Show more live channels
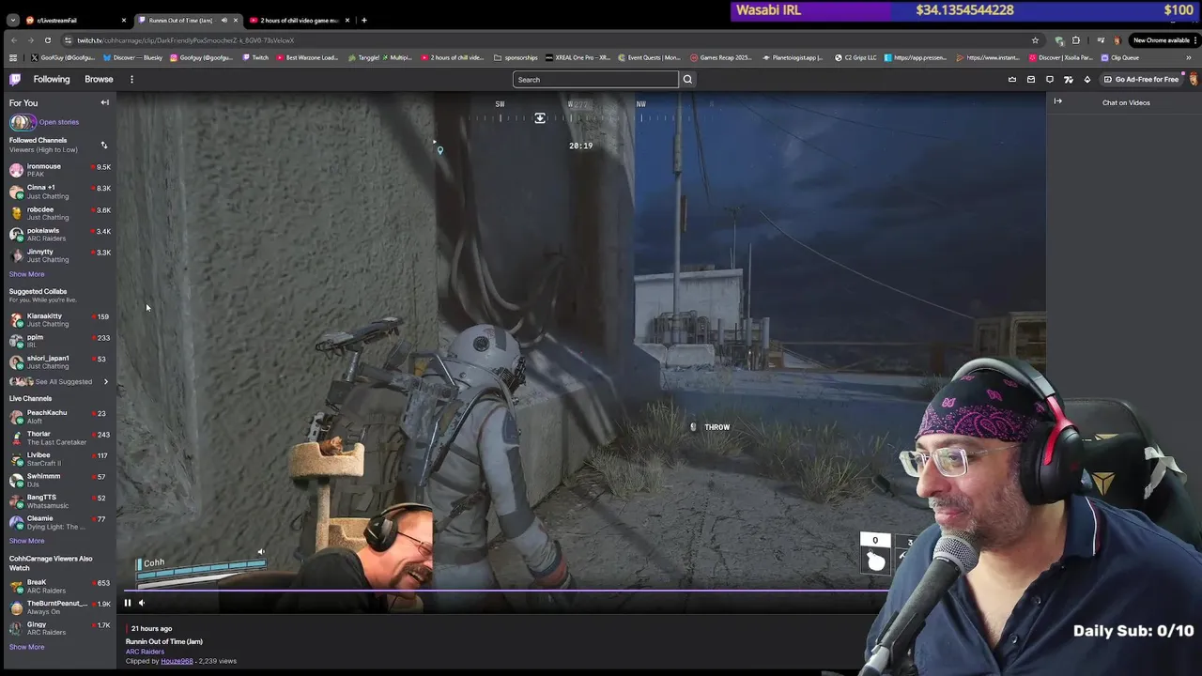 (26, 541)
